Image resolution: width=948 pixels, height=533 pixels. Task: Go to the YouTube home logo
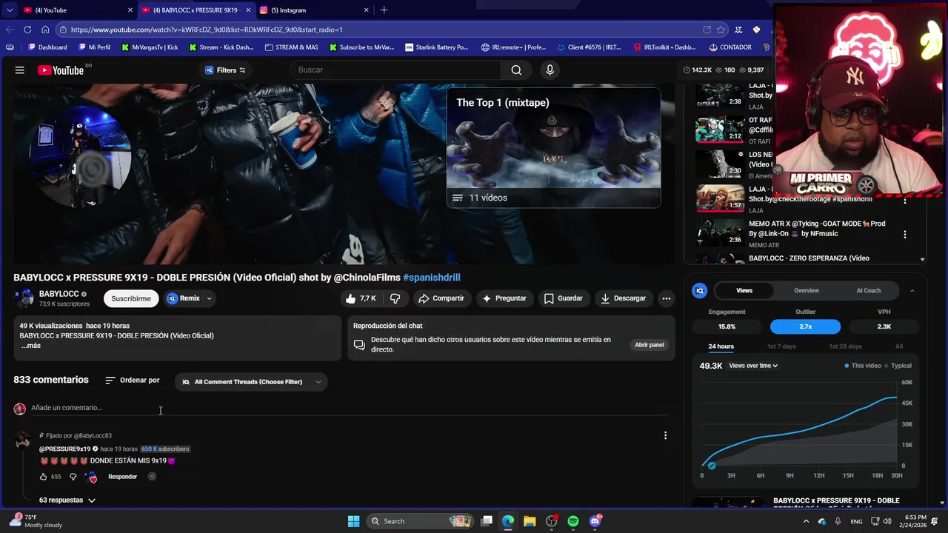(61, 70)
